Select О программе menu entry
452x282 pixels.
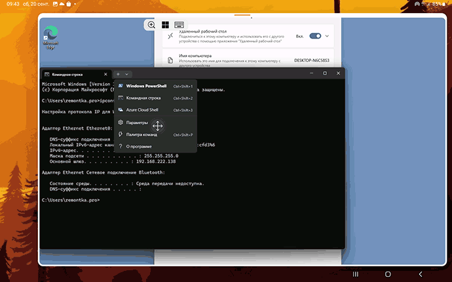click(139, 147)
